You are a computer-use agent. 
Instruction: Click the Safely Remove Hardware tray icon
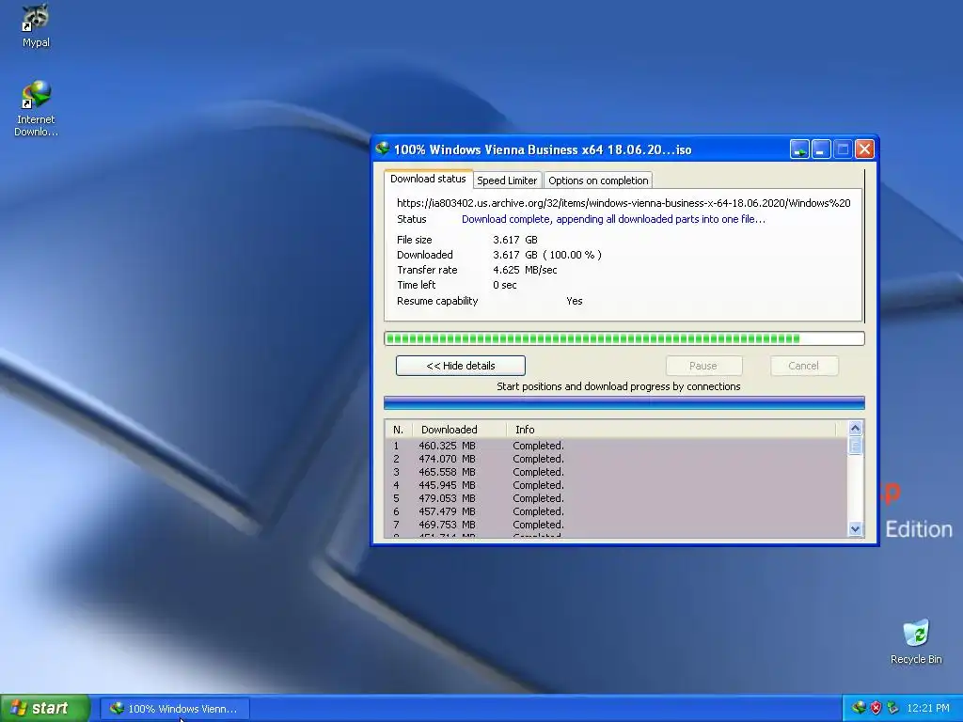coord(892,708)
